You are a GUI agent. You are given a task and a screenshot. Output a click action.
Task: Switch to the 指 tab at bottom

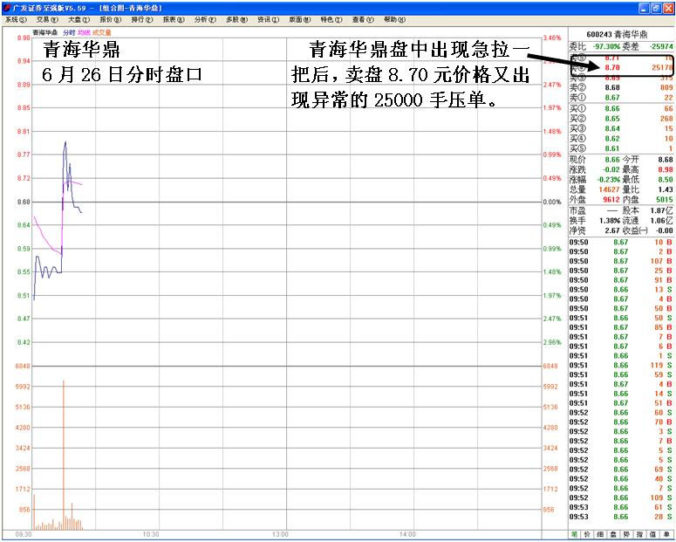click(639, 535)
